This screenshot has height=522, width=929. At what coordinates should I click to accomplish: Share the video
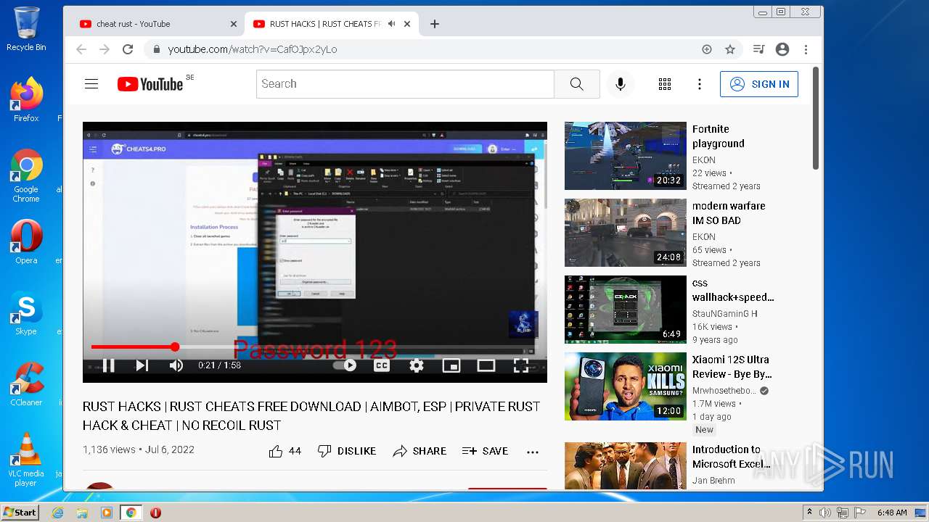(420, 451)
